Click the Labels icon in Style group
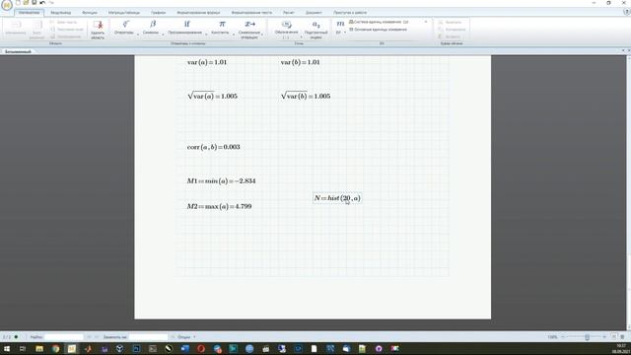The height and width of the screenshot is (355, 631). tap(286, 25)
